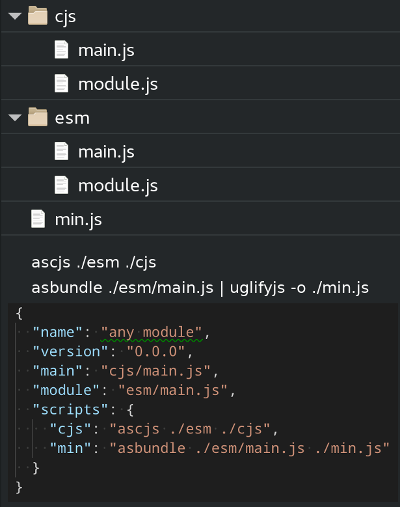The width and height of the screenshot is (400, 507).
Task: Click file icon of main.js under cjs
Action: pos(61,50)
